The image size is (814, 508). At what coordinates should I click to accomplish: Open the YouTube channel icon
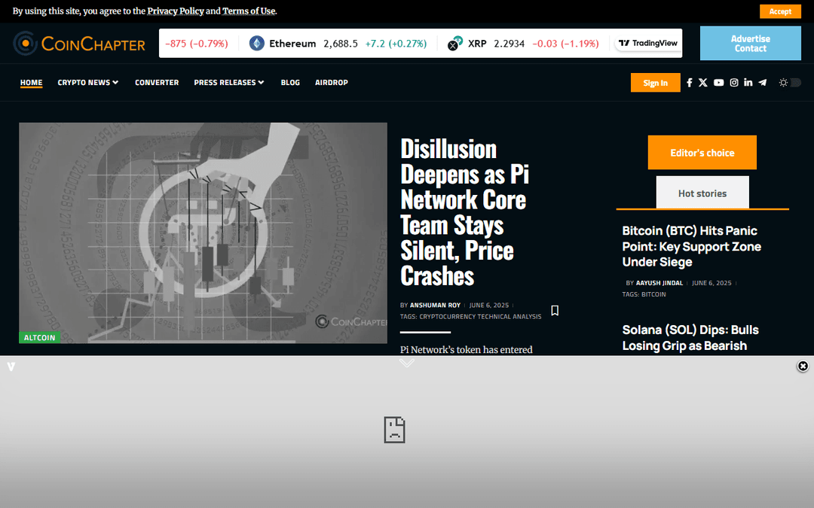718,83
